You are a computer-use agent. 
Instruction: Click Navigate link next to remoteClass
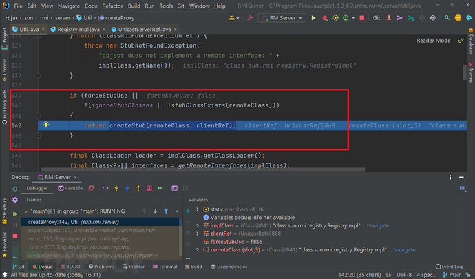(x=404, y=249)
